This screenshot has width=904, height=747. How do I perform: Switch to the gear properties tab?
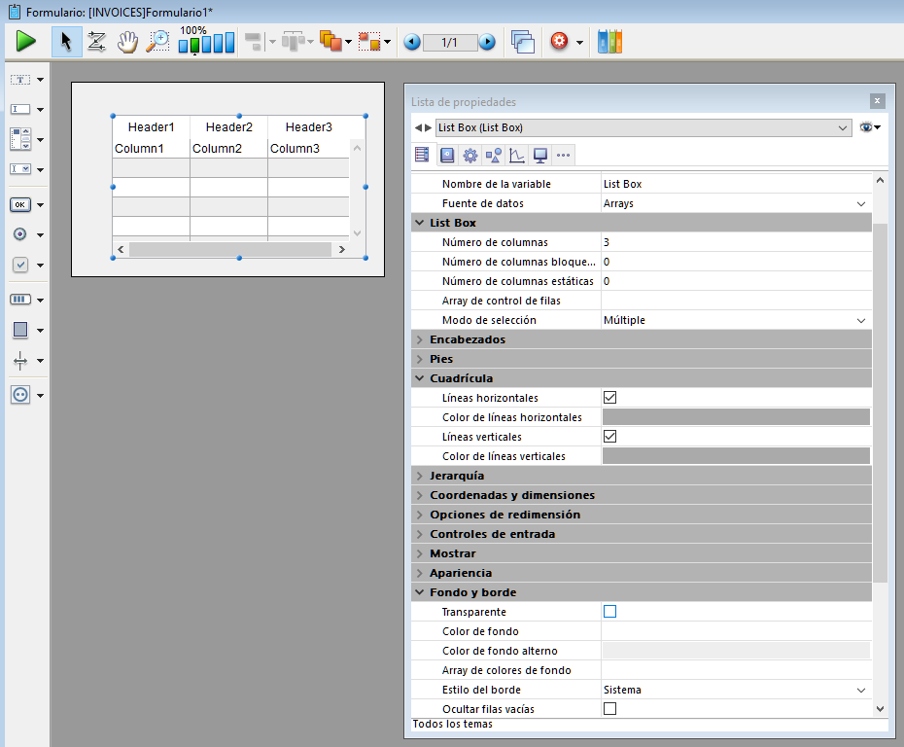pyautogui.click(x=470, y=155)
